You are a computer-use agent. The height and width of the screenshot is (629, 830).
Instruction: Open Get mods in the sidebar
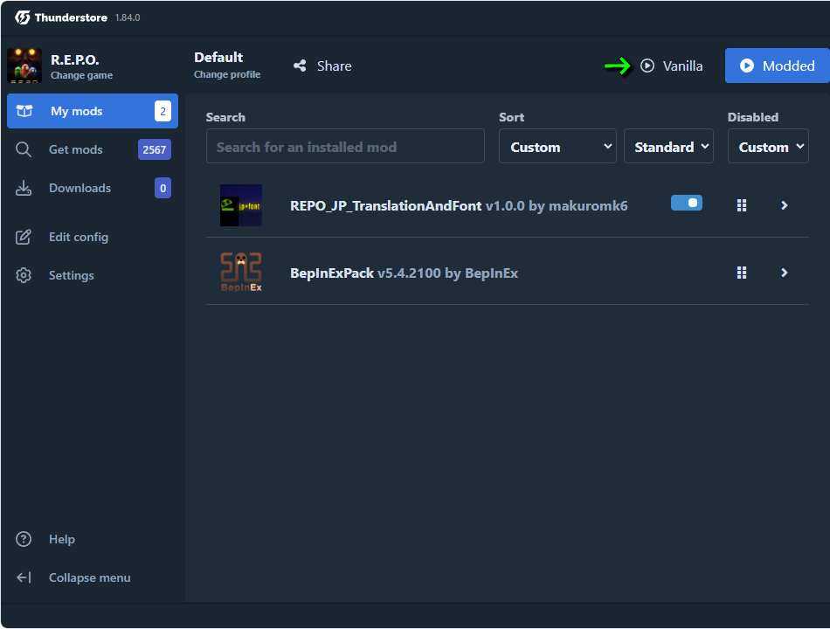(93, 150)
